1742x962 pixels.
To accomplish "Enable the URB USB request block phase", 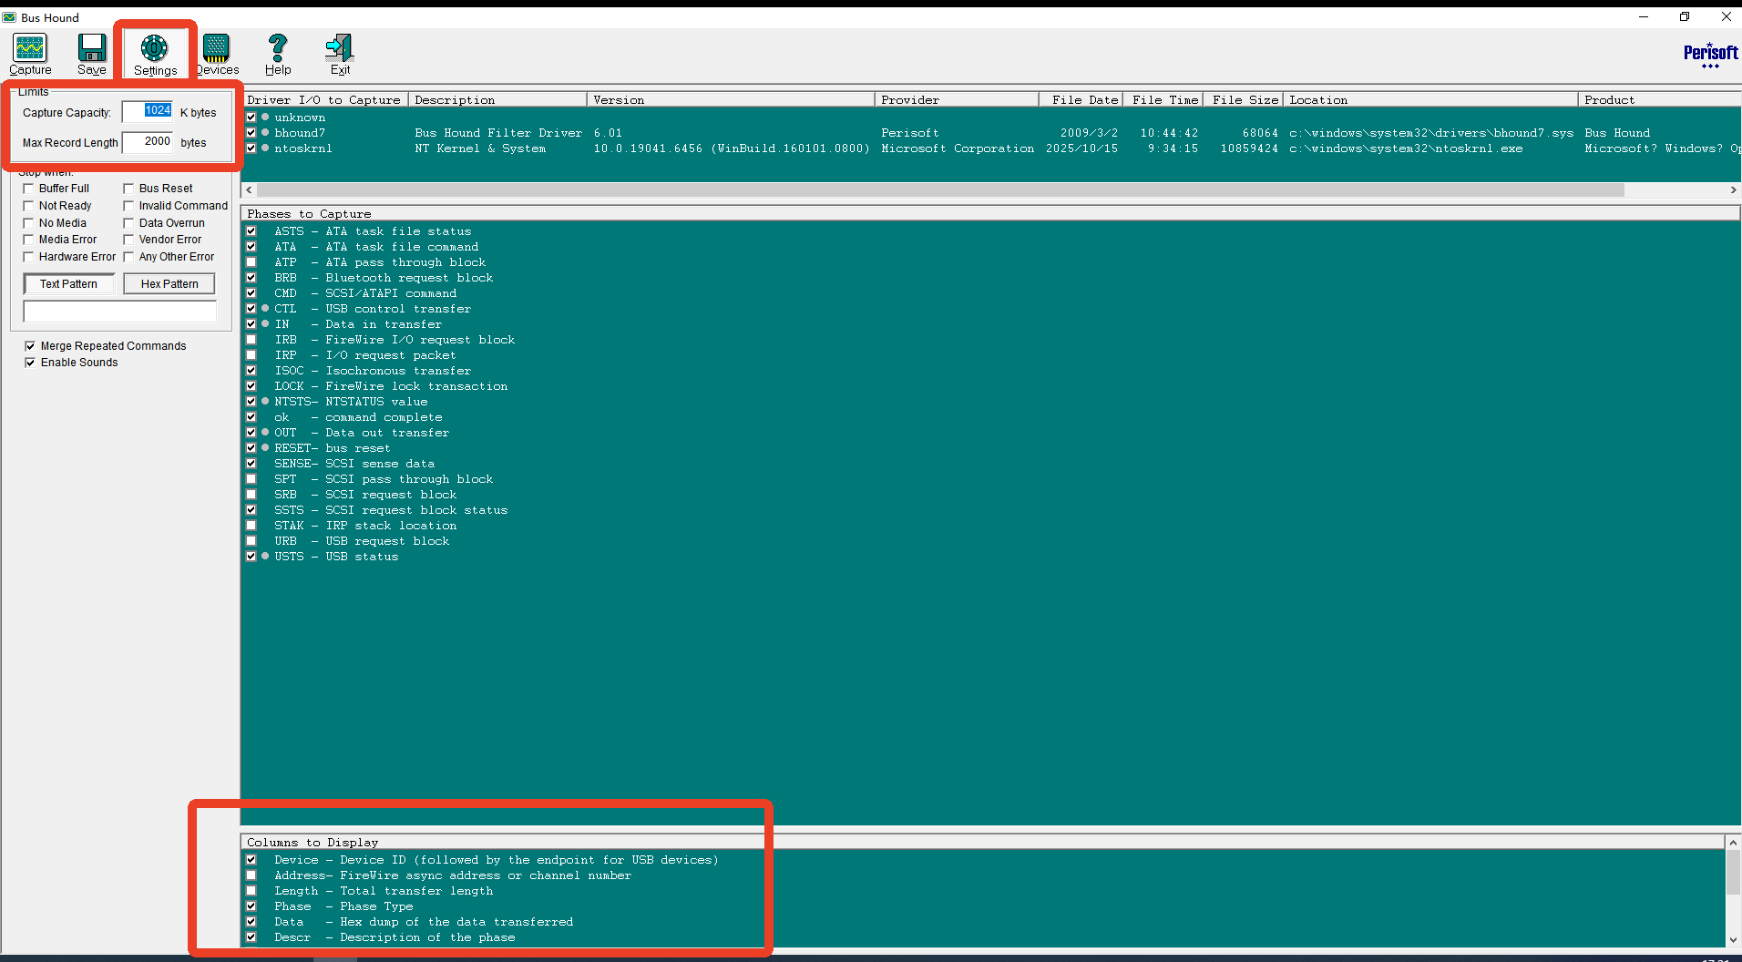I will point(251,541).
